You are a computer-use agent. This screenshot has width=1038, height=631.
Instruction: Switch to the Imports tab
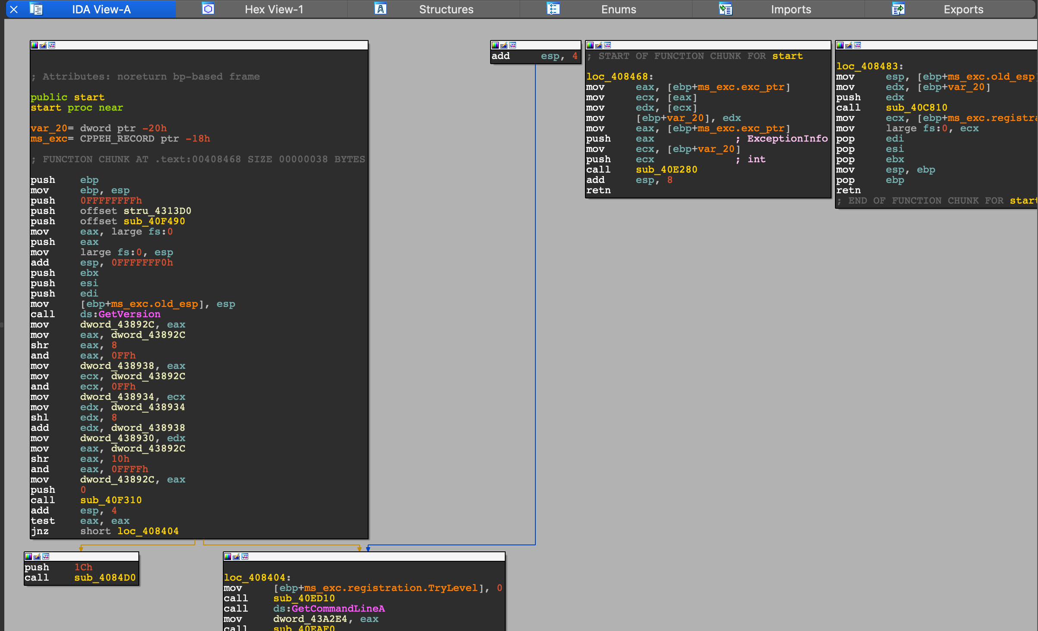click(x=791, y=9)
